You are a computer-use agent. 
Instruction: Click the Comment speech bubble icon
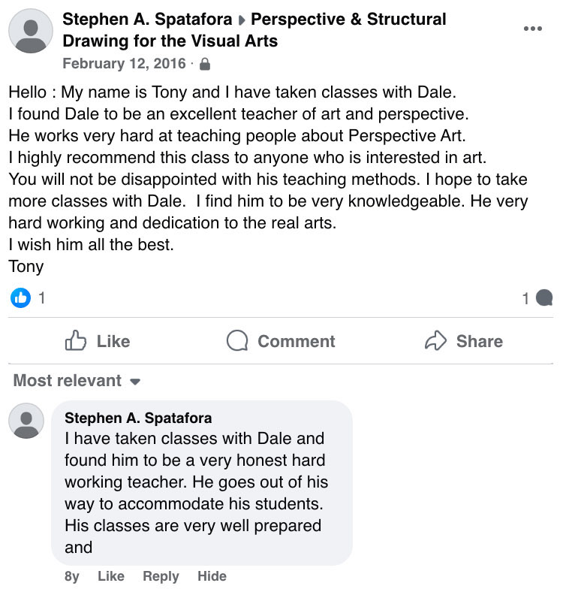237,342
